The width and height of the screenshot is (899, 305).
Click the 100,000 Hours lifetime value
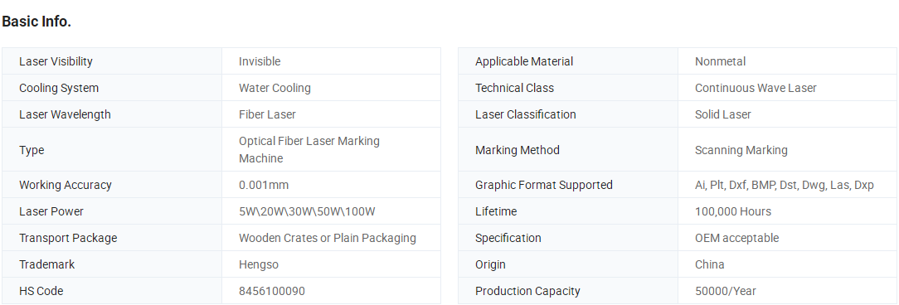[733, 211]
